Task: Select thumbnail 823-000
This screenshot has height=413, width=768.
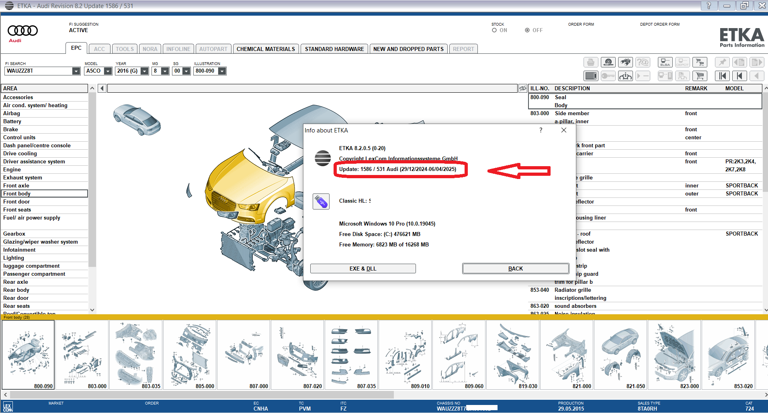Action: tap(674, 355)
